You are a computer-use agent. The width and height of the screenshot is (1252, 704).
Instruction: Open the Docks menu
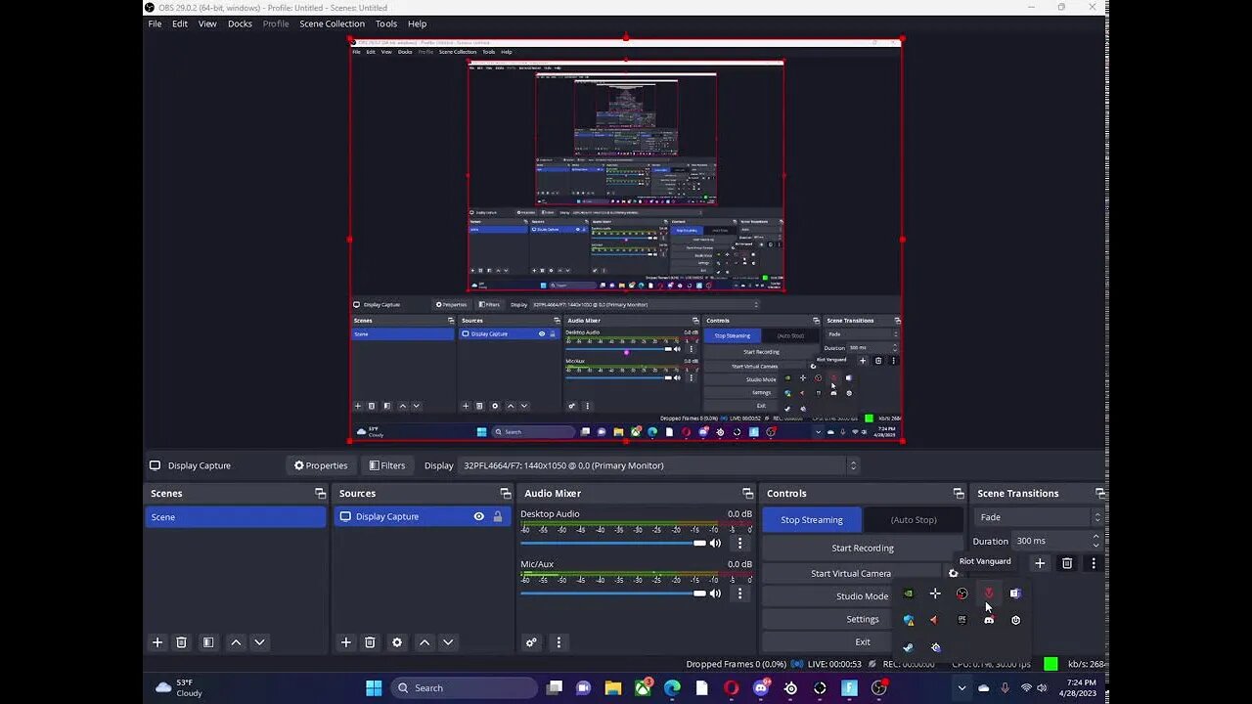coord(240,23)
